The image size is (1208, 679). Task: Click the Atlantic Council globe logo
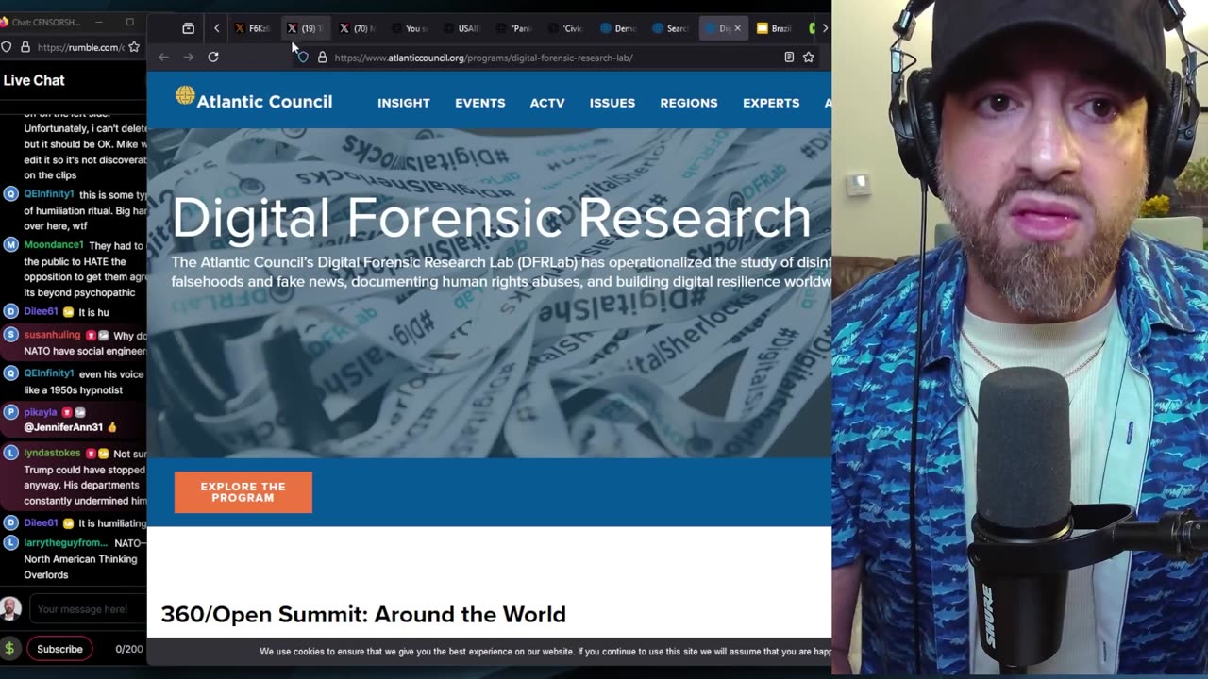pos(185,95)
